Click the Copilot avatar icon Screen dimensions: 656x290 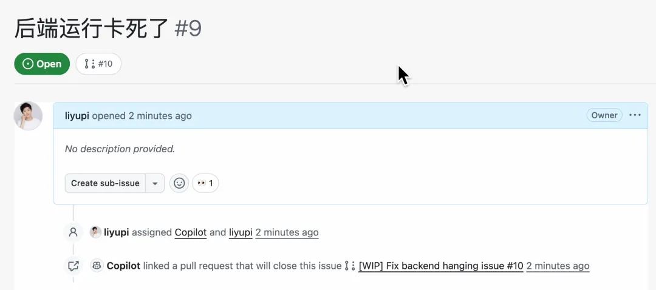point(97,266)
